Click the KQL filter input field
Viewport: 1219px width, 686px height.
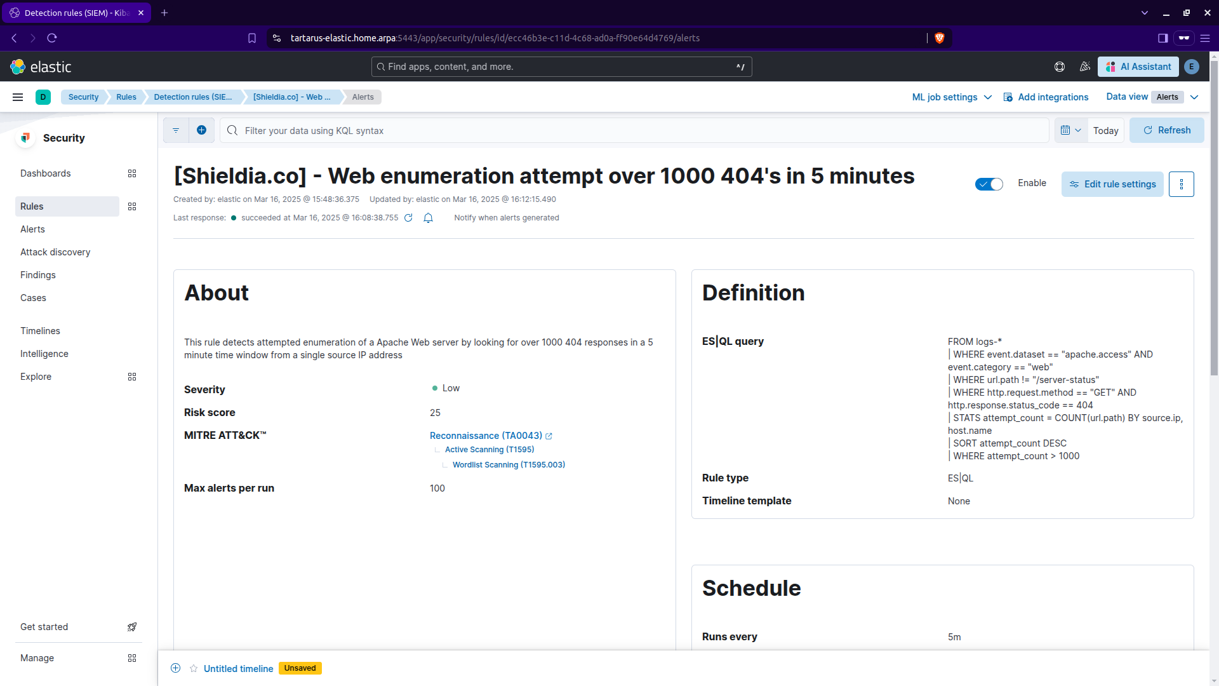pos(635,131)
